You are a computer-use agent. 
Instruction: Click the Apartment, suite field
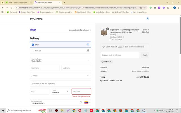tap(61, 84)
